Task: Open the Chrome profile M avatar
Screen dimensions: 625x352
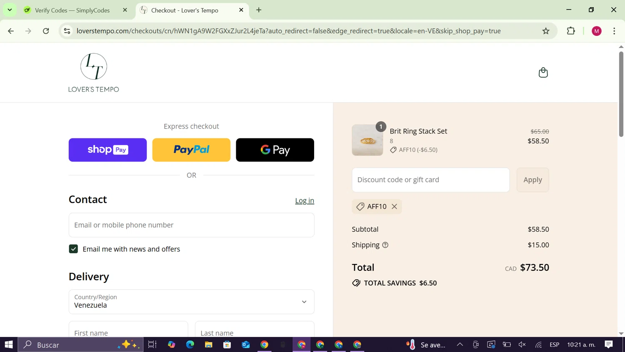Action: [596, 31]
